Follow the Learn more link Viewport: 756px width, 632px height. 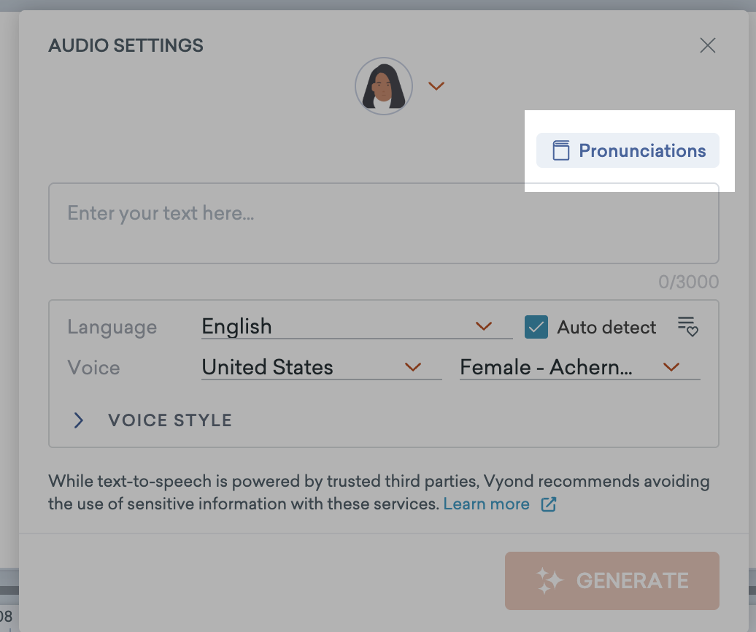(x=486, y=504)
